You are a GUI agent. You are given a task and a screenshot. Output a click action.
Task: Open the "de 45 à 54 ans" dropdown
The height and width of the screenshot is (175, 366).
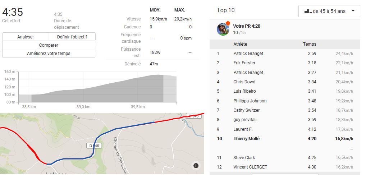[x=329, y=11]
